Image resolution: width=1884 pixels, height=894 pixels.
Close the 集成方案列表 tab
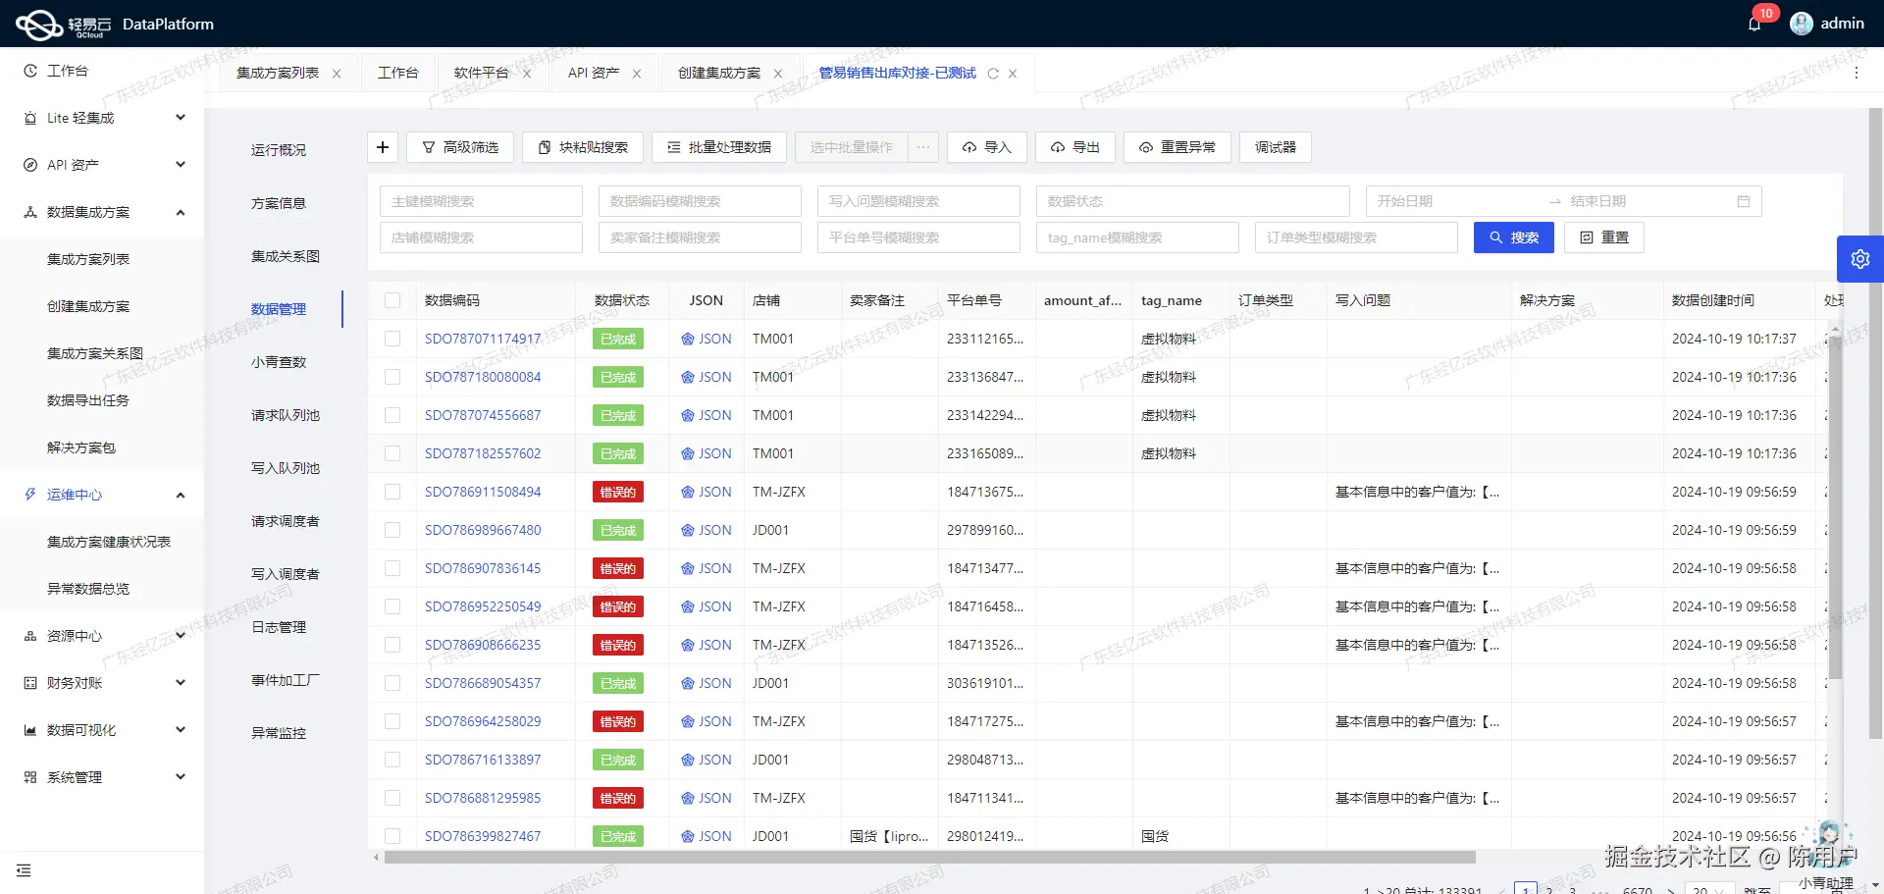point(337,74)
